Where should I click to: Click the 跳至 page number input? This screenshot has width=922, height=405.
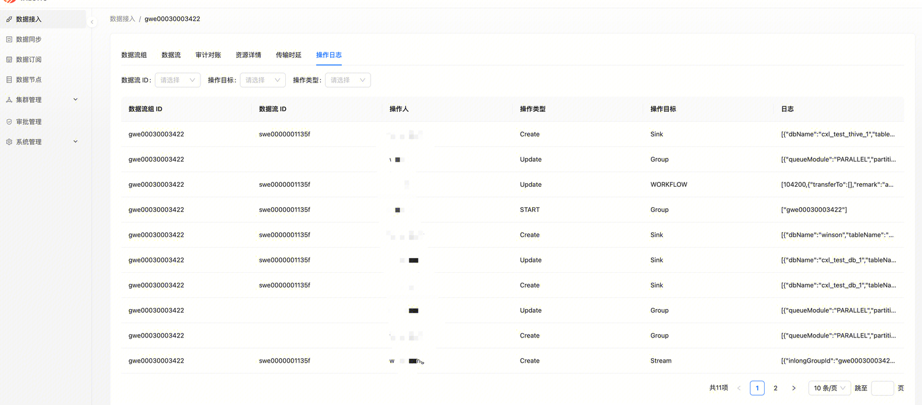point(882,388)
